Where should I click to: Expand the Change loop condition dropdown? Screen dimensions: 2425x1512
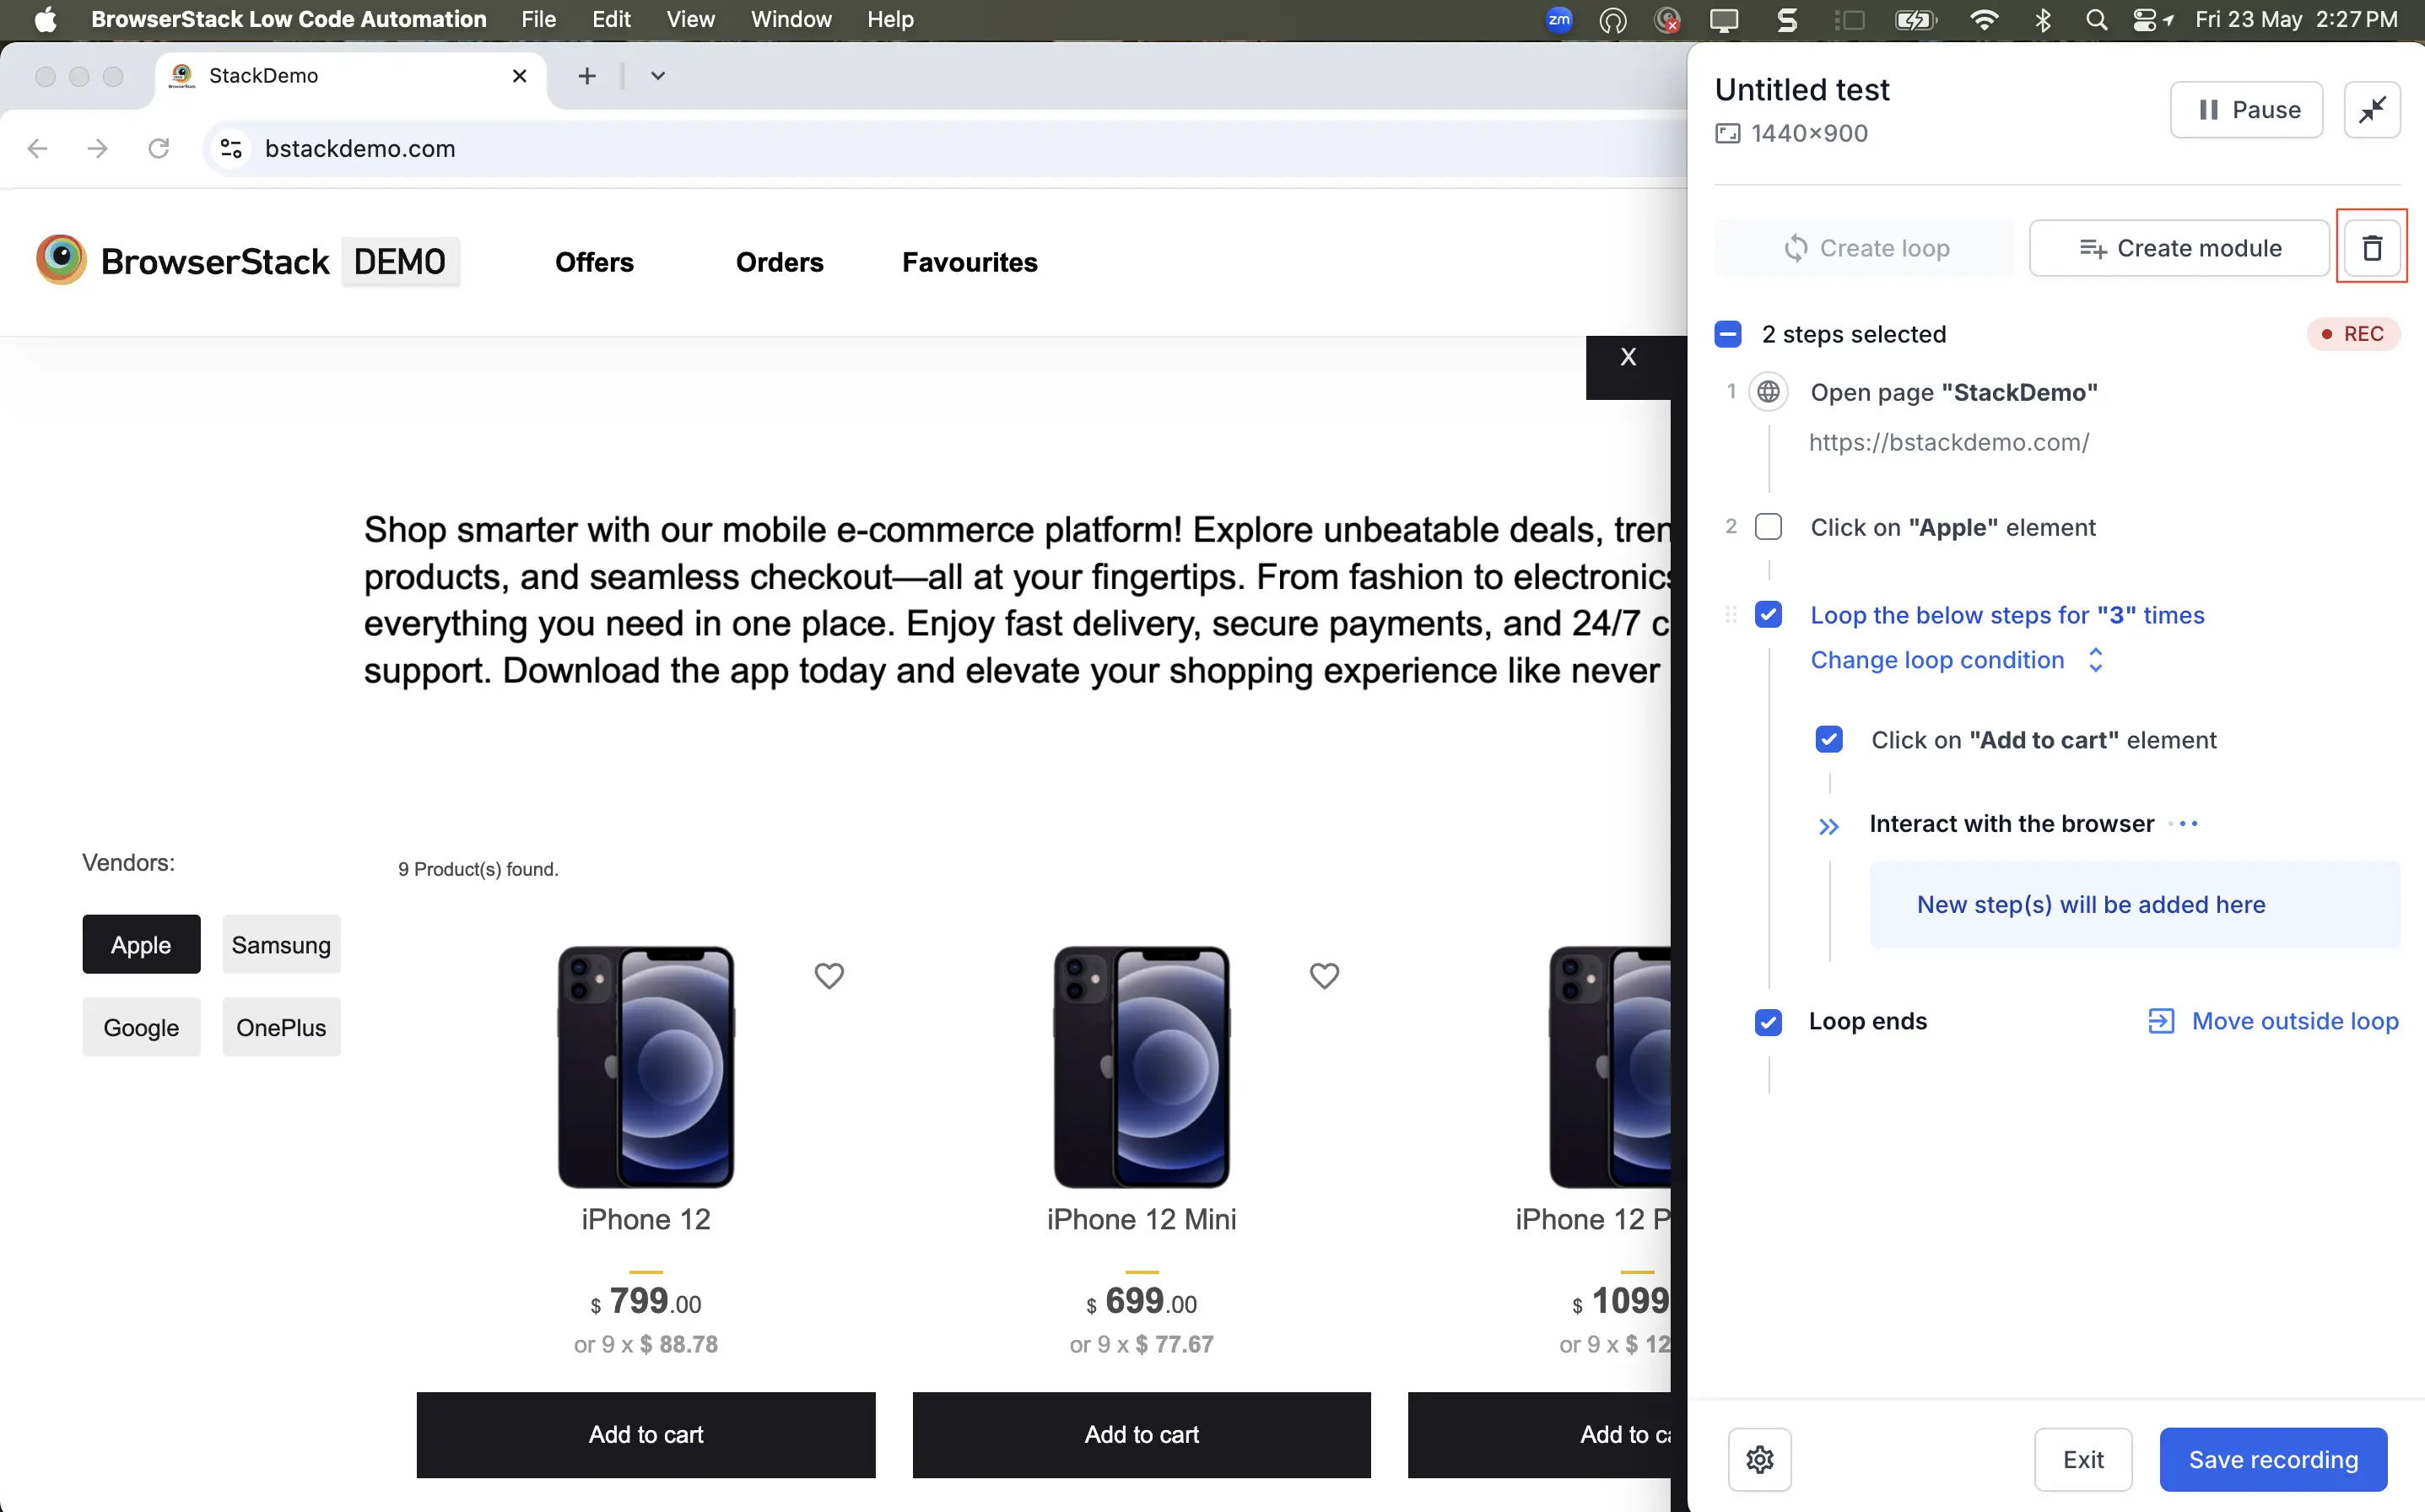(1958, 659)
